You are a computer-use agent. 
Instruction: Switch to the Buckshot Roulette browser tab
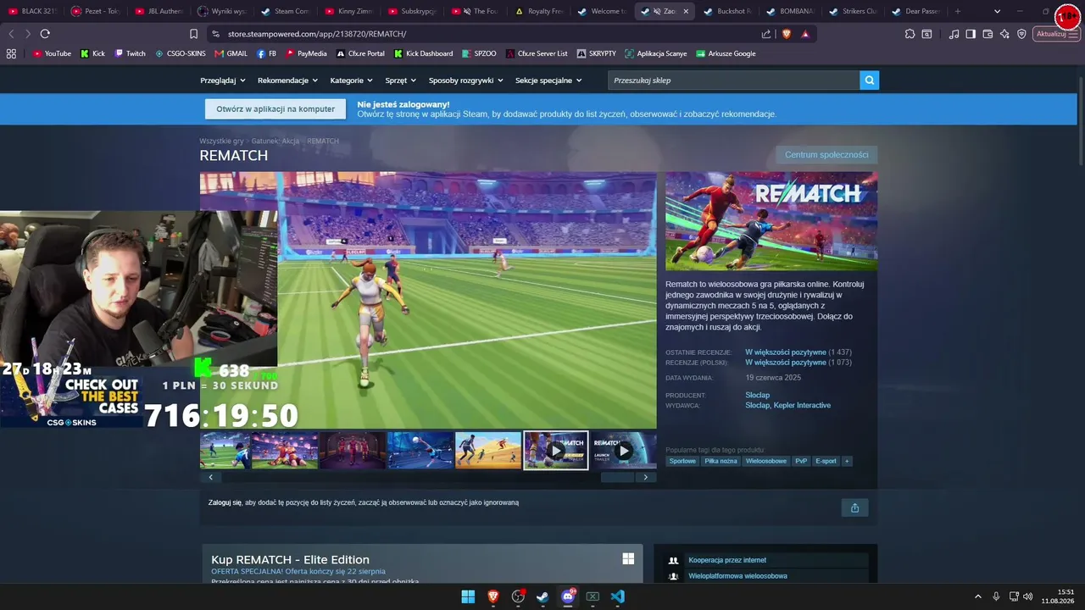[728, 11]
